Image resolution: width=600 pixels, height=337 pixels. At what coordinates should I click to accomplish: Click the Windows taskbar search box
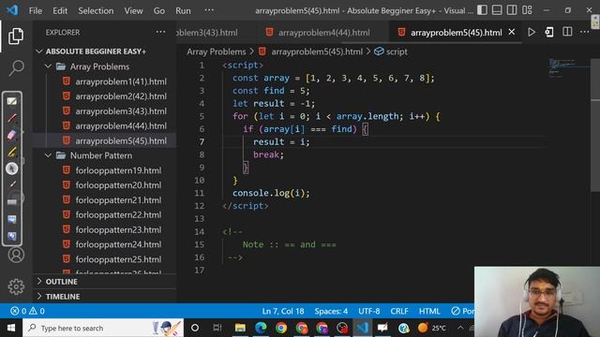tap(103, 328)
